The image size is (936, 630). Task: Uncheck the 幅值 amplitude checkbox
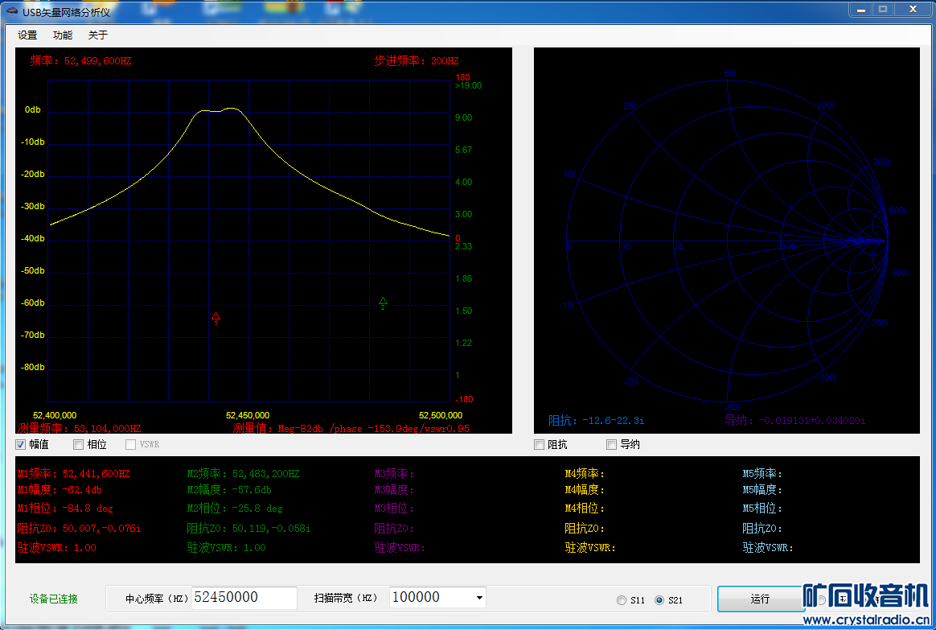click(21, 444)
